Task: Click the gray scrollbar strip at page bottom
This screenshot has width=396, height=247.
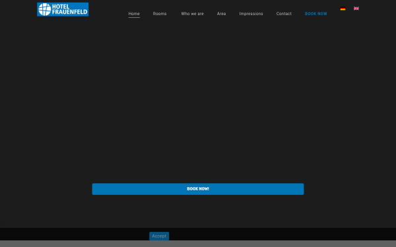Action: [198, 244]
